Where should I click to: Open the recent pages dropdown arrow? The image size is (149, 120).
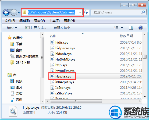[x=19, y=12]
